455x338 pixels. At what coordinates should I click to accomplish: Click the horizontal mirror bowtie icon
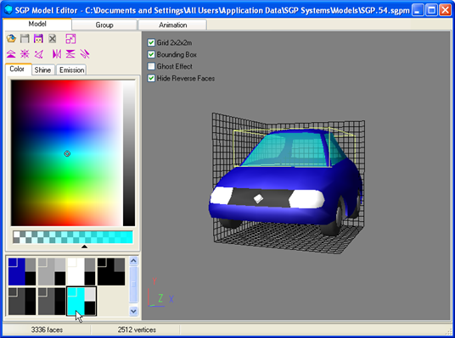pyautogui.click(x=57, y=54)
